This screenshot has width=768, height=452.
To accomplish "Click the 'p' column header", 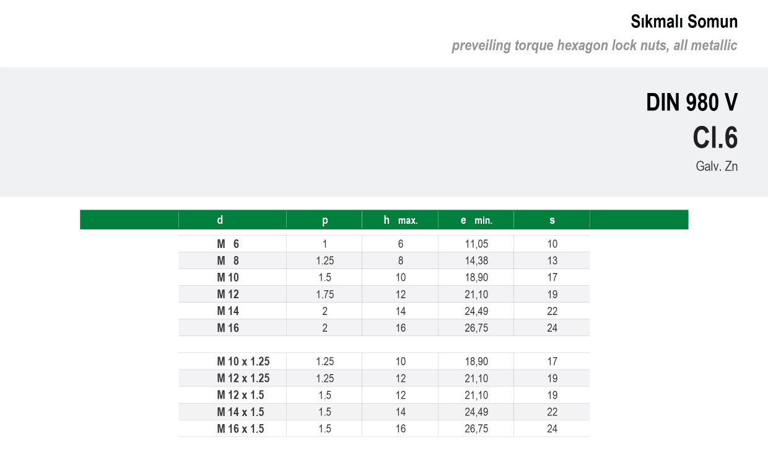I will point(325,220).
